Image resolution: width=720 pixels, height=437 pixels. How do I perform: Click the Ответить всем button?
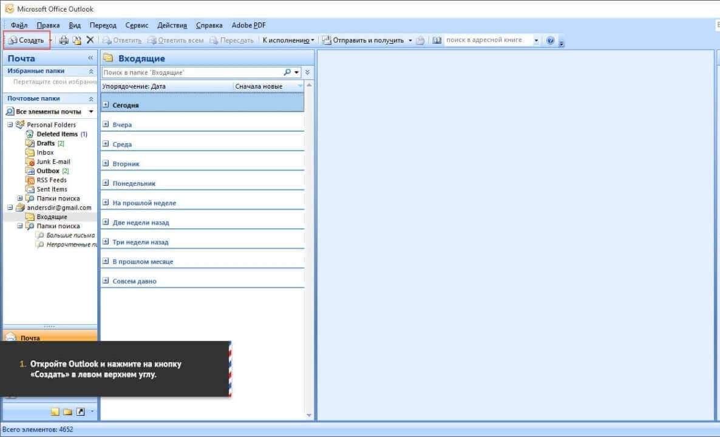[175, 41]
